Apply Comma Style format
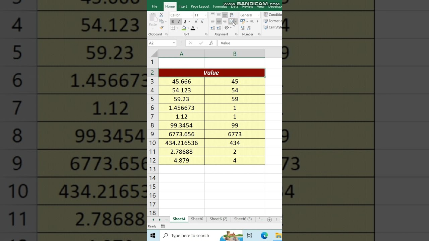 pyautogui.click(x=257, y=21)
